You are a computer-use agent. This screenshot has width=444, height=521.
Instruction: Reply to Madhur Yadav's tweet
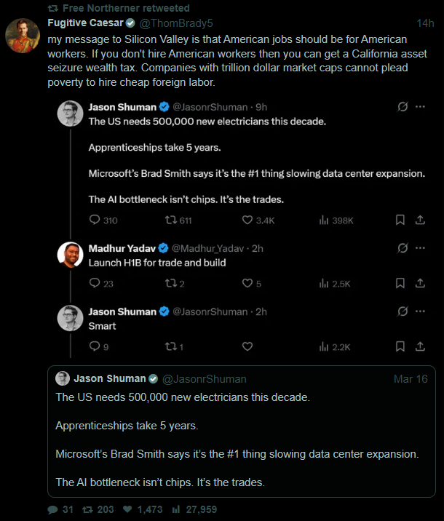click(x=94, y=284)
